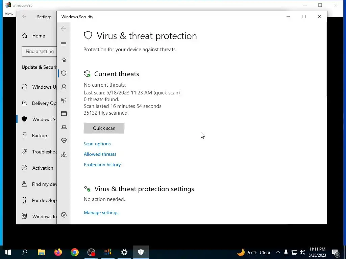
Task: Go to Home in Windows Security sidebar
Action: pos(64,60)
